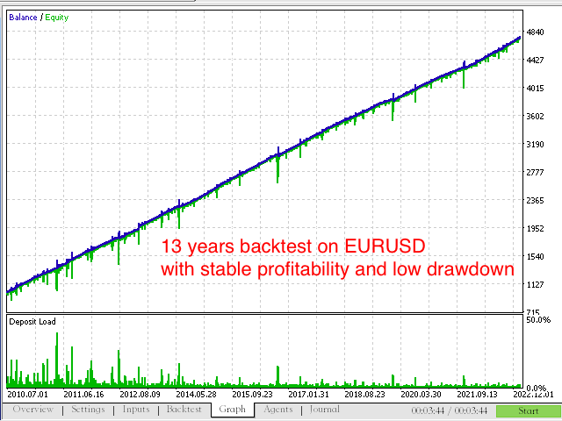Click the 4840 value on price axis

pyautogui.click(x=536, y=35)
